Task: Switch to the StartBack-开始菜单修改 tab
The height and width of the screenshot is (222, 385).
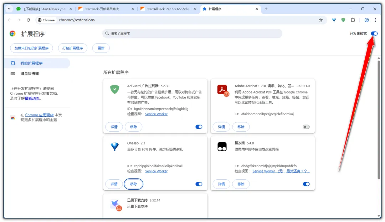Action: point(106,9)
